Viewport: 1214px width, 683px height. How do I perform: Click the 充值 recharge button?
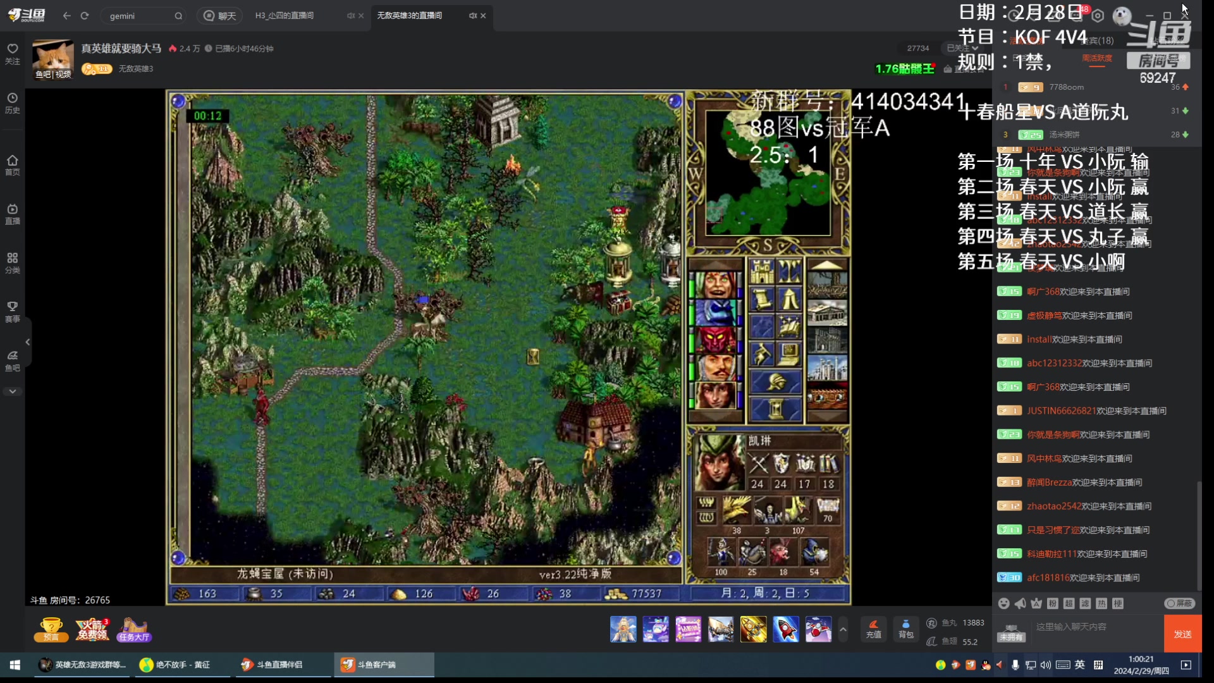(873, 629)
